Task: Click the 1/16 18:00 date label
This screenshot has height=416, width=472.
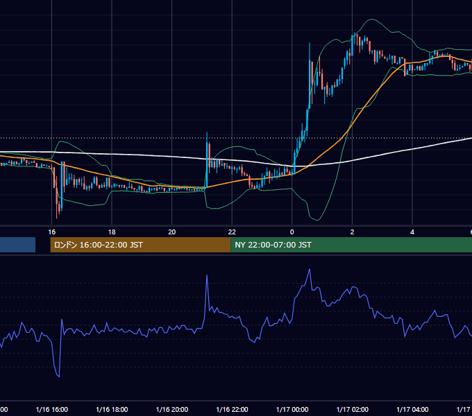Action: 112,409
